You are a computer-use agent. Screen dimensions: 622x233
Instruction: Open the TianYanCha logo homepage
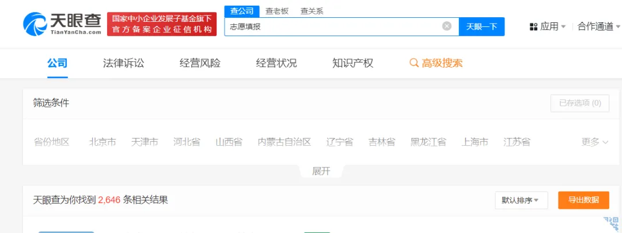point(62,24)
